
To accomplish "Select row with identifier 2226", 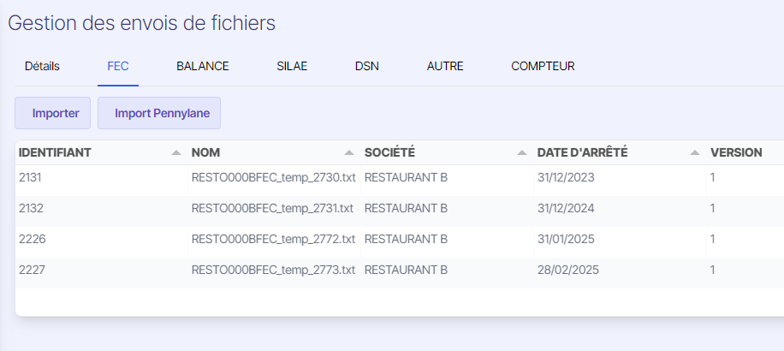I will click(x=400, y=240).
